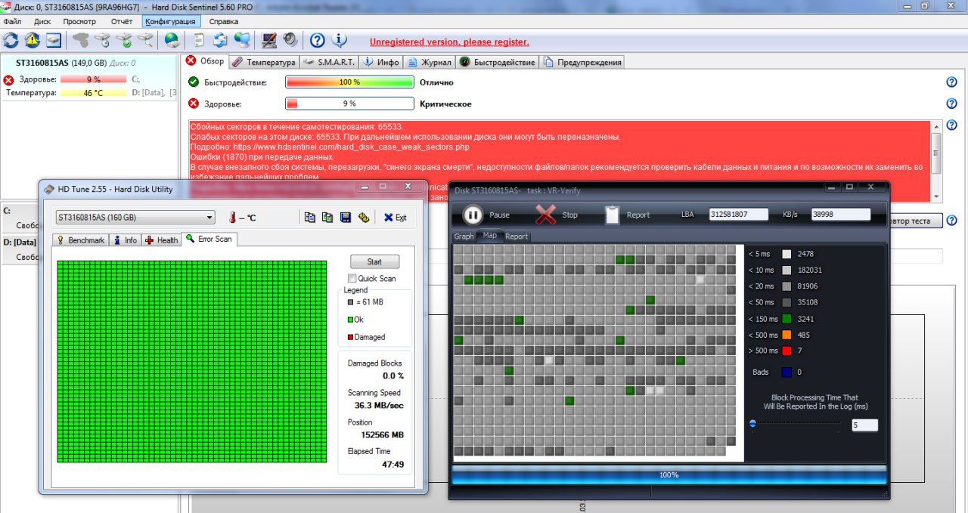Open the Конфигурация menu
Image resolution: width=968 pixels, height=513 pixels.
click(x=170, y=21)
